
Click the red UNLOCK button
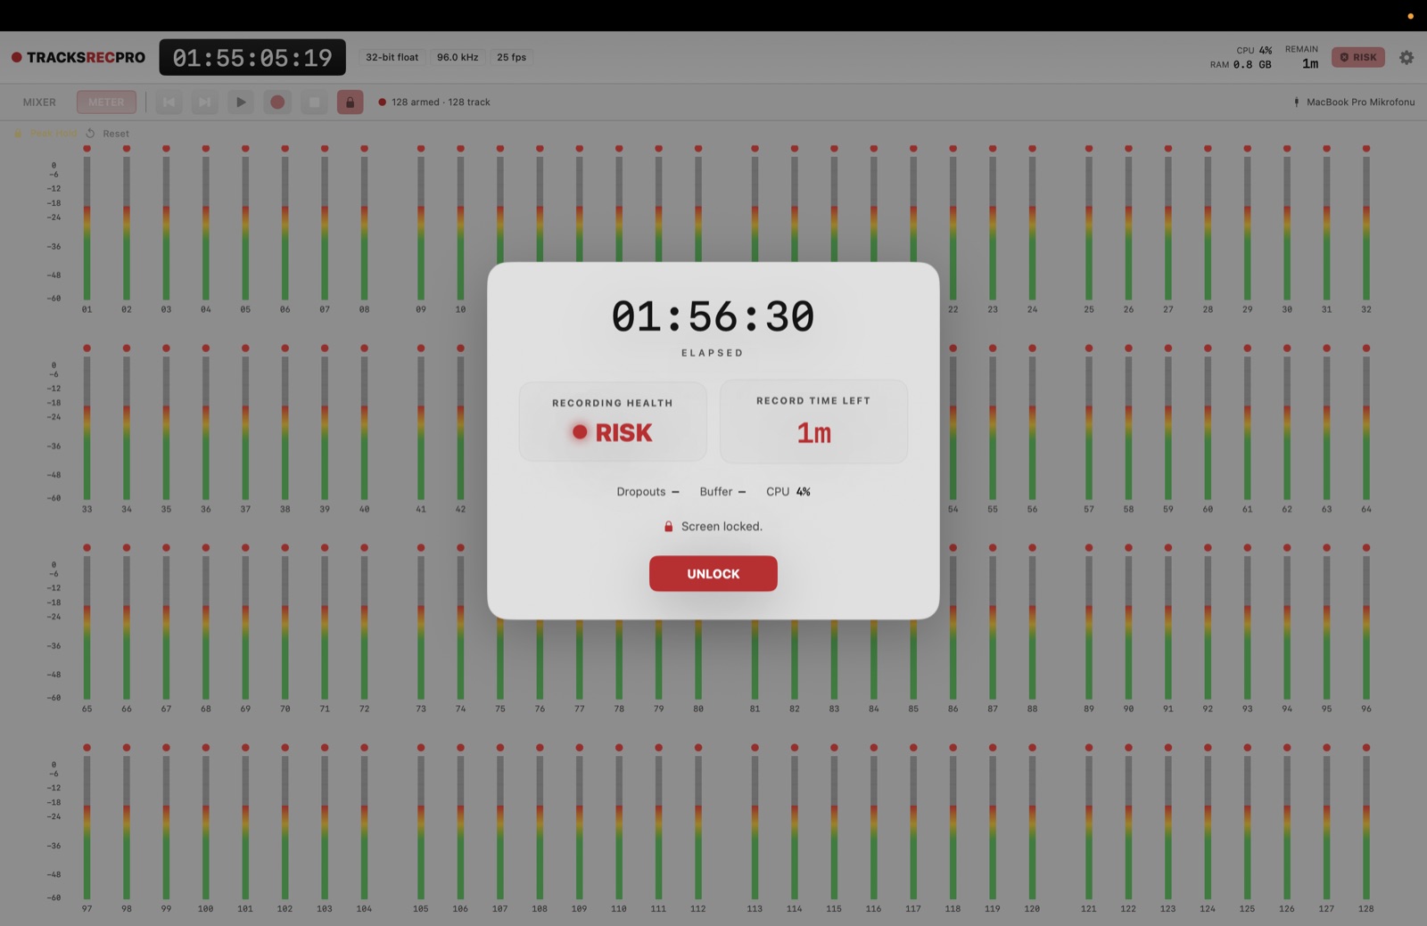713,573
